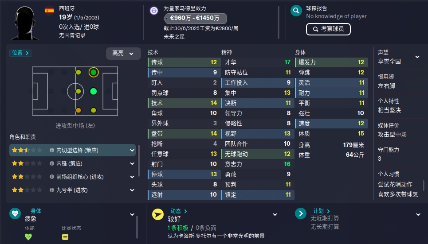
Task: Click the yellow dynamics arrow icon
Action: point(158,215)
